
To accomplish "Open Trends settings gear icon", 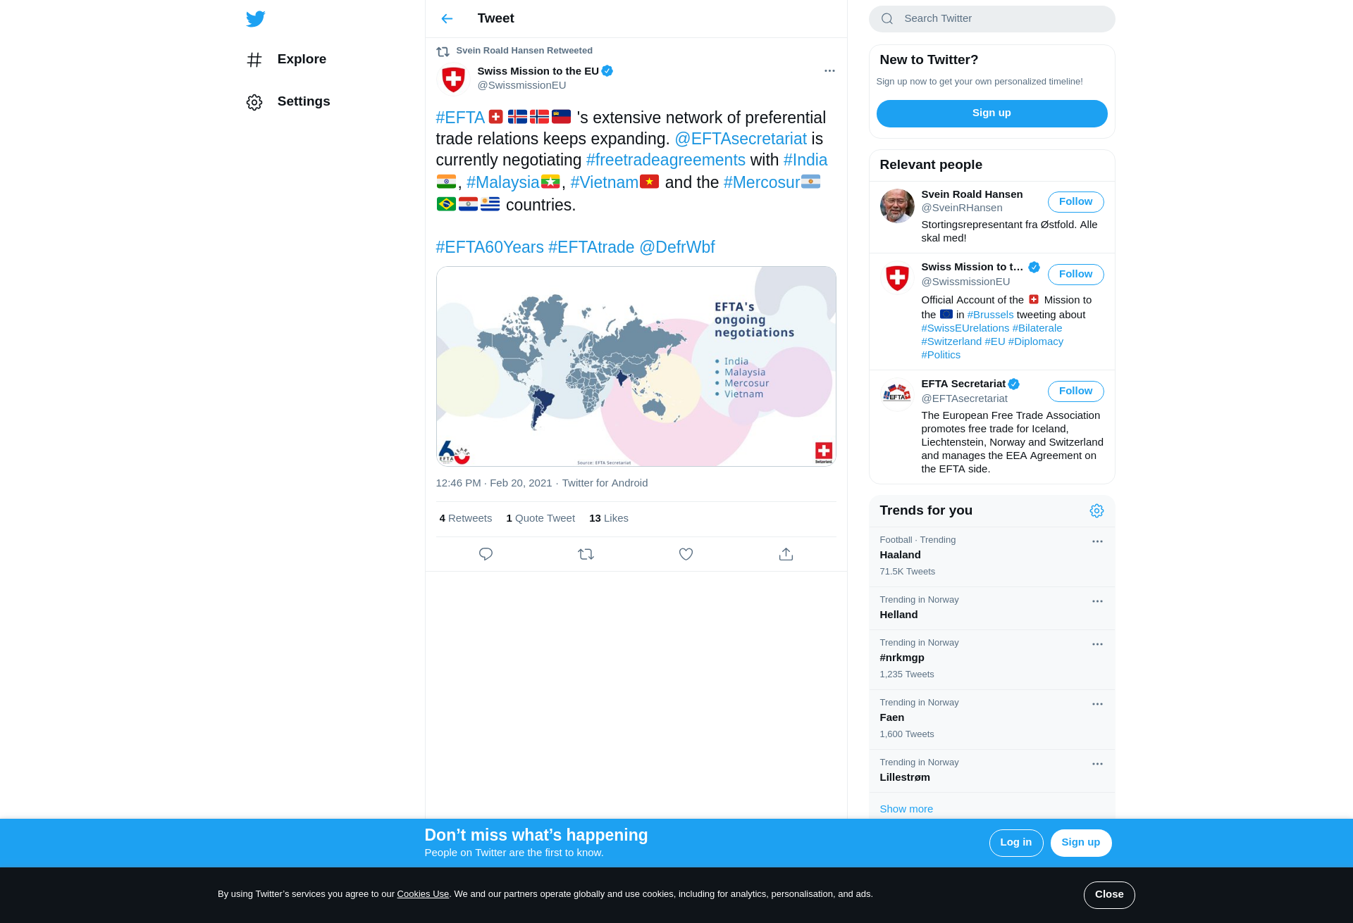I will click(1096, 510).
